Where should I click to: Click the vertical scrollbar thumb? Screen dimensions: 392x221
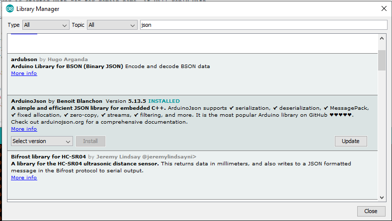[382, 60]
